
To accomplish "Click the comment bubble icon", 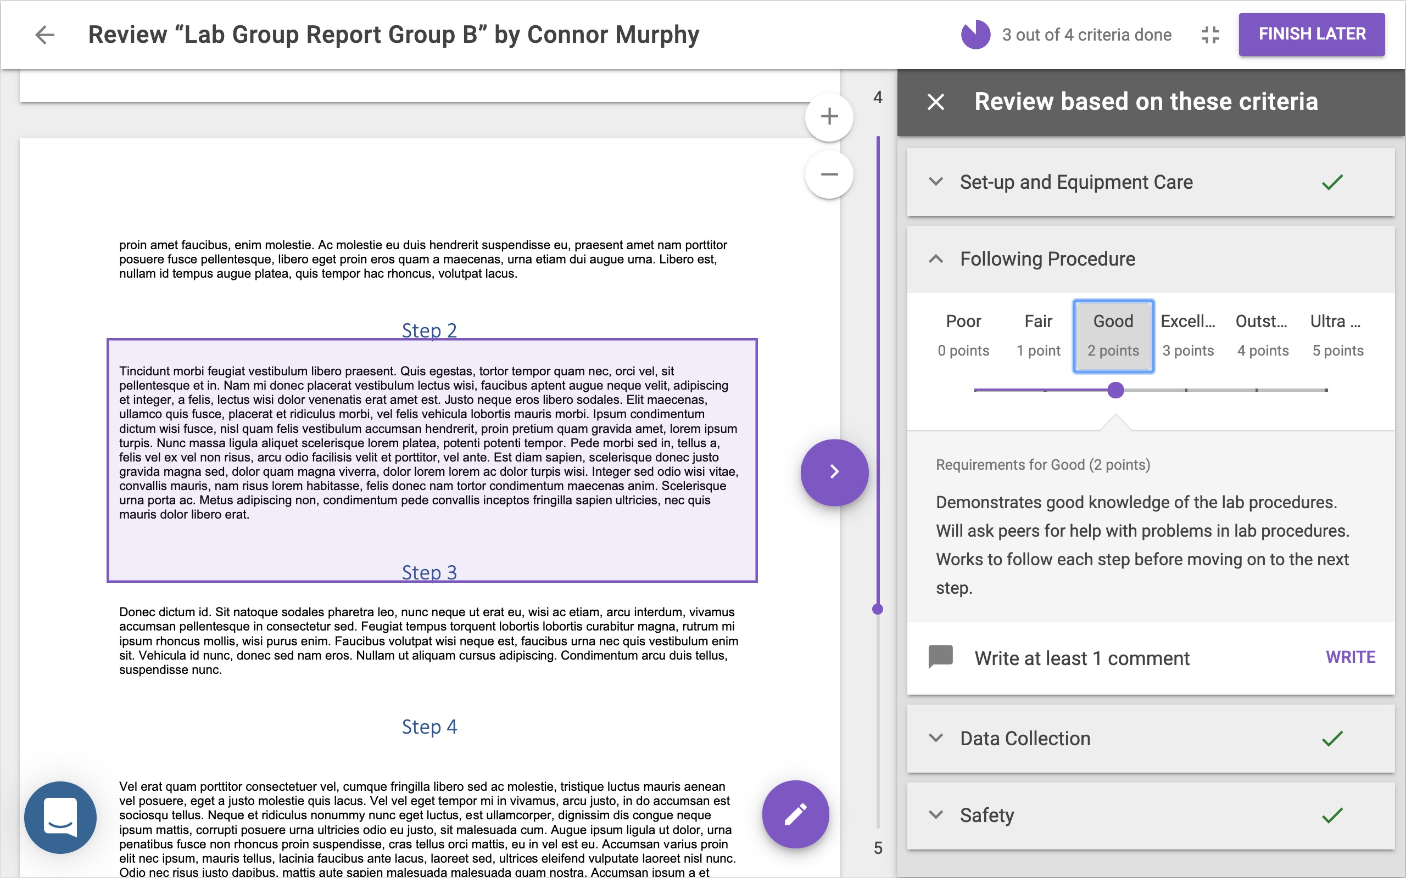I will 941,657.
